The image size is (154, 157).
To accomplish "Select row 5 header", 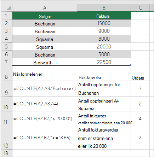I will coord(6,47).
